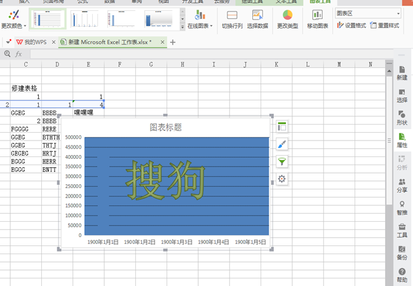Click the 500000 vertical axis label
413x286 pixels.
pyautogui.click(x=74, y=137)
